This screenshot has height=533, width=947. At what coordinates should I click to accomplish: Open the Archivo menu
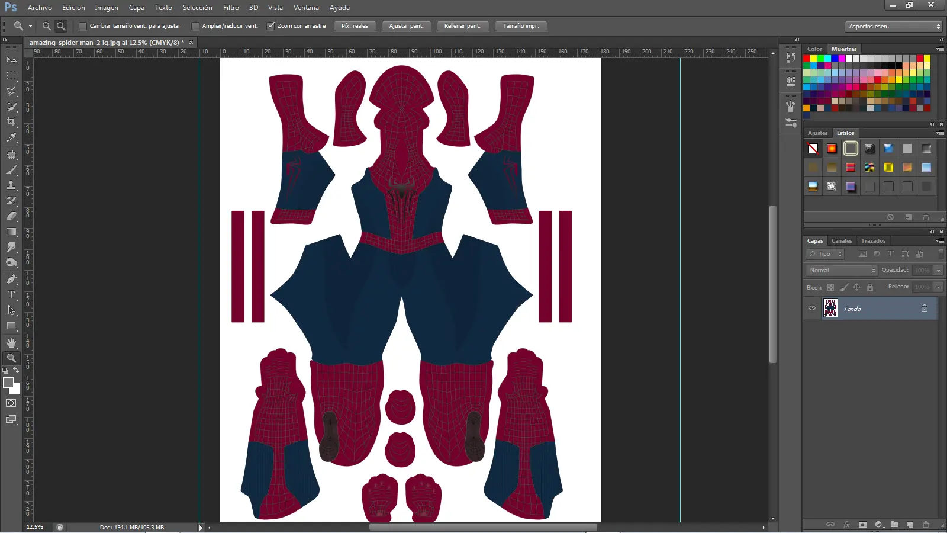coord(40,8)
